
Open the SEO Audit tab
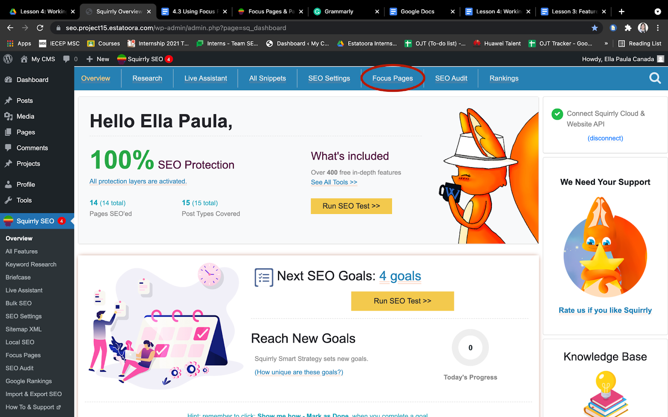[451, 78]
